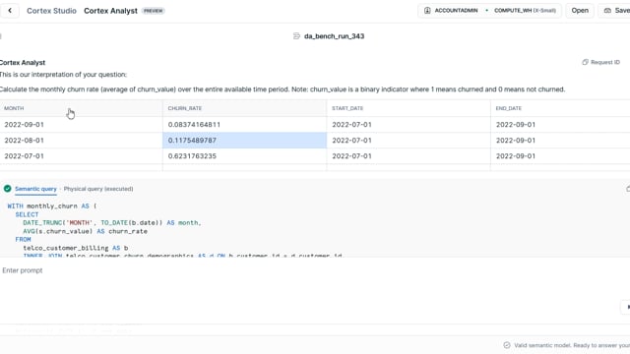
Task: Select the 0.1175489787 churn rate cell
Action: (x=245, y=140)
